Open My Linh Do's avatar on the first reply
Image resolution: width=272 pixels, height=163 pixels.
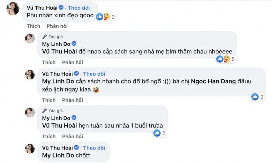pyautogui.click(x=30, y=38)
